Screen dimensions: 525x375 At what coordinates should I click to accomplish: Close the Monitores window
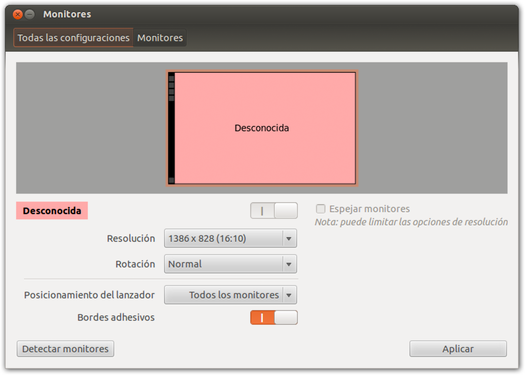pyautogui.click(x=18, y=14)
